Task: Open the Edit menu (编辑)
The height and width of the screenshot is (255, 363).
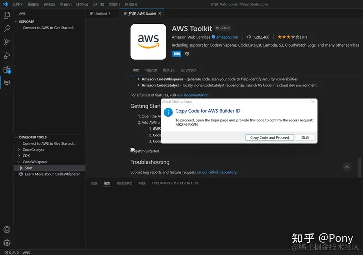Action: 33,4
